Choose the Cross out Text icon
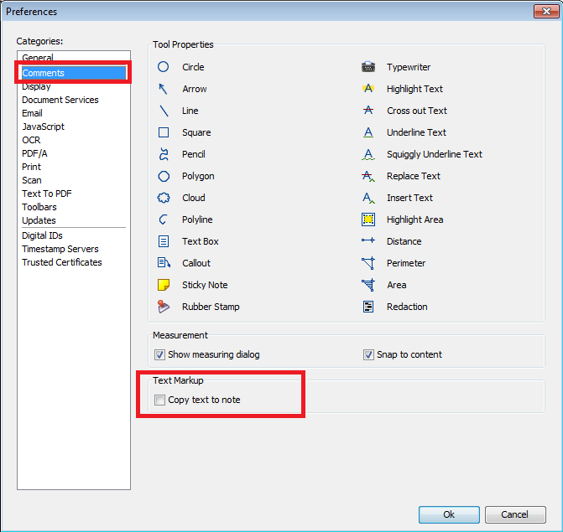Viewport: 563px width, 532px height. click(x=368, y=110)
